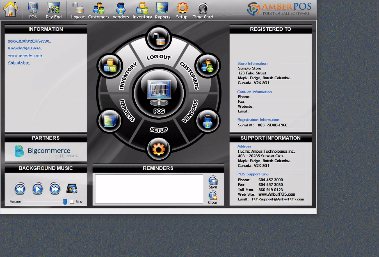379x257 pixels.
Task: Open Reports from the top toolbar
Action: click(x=163, y=11)
